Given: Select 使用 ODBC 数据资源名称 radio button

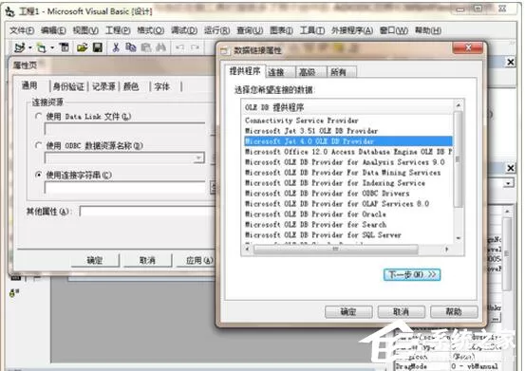Looking at the screenshot, I should pyautogui.click(x=39, y=145).
